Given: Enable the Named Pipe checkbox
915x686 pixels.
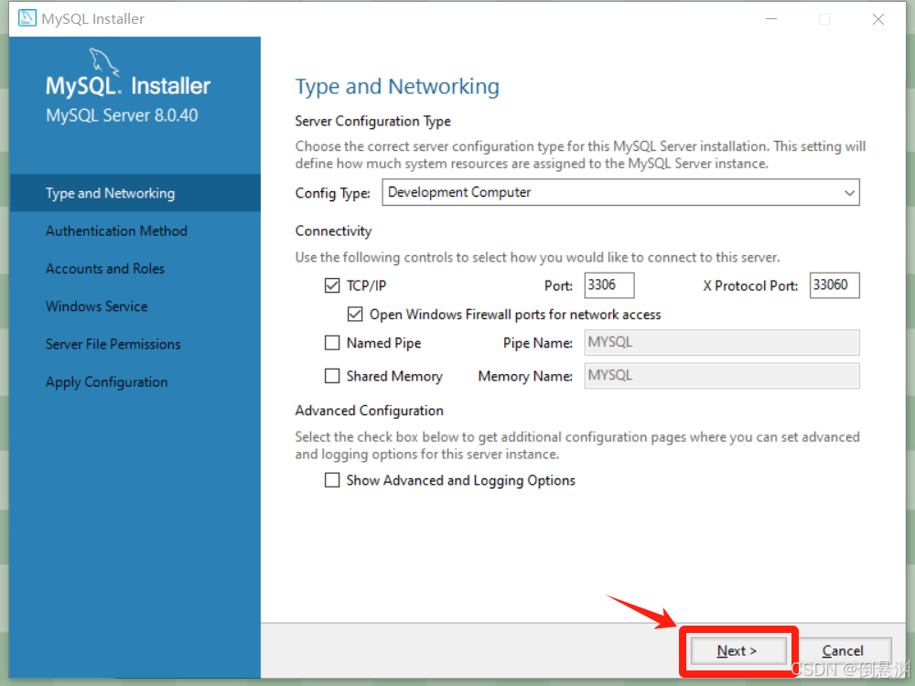Looking at the screenshot, I should click(x=332, y=342).
